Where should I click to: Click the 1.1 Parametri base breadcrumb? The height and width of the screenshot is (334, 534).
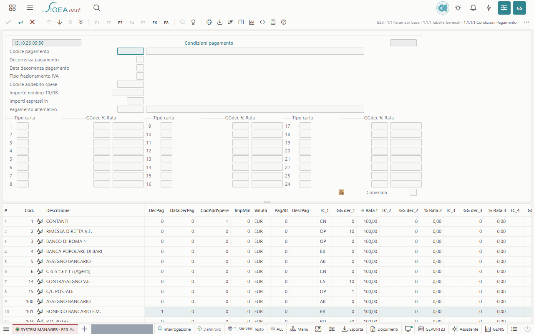pyautogui.click(x=403, y=23)
